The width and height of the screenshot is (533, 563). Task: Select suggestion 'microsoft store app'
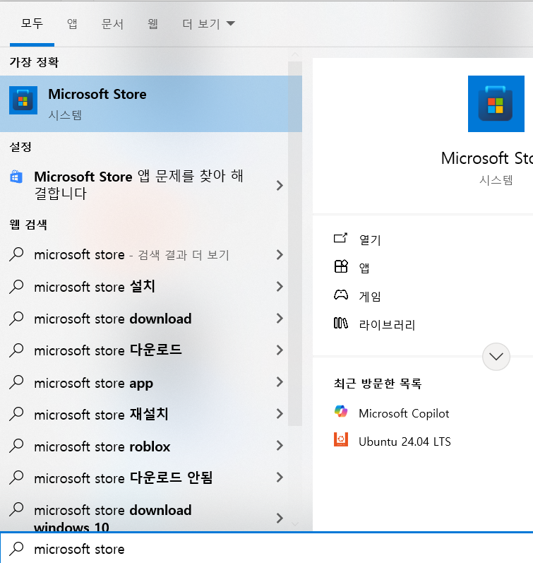pos(144,382)
